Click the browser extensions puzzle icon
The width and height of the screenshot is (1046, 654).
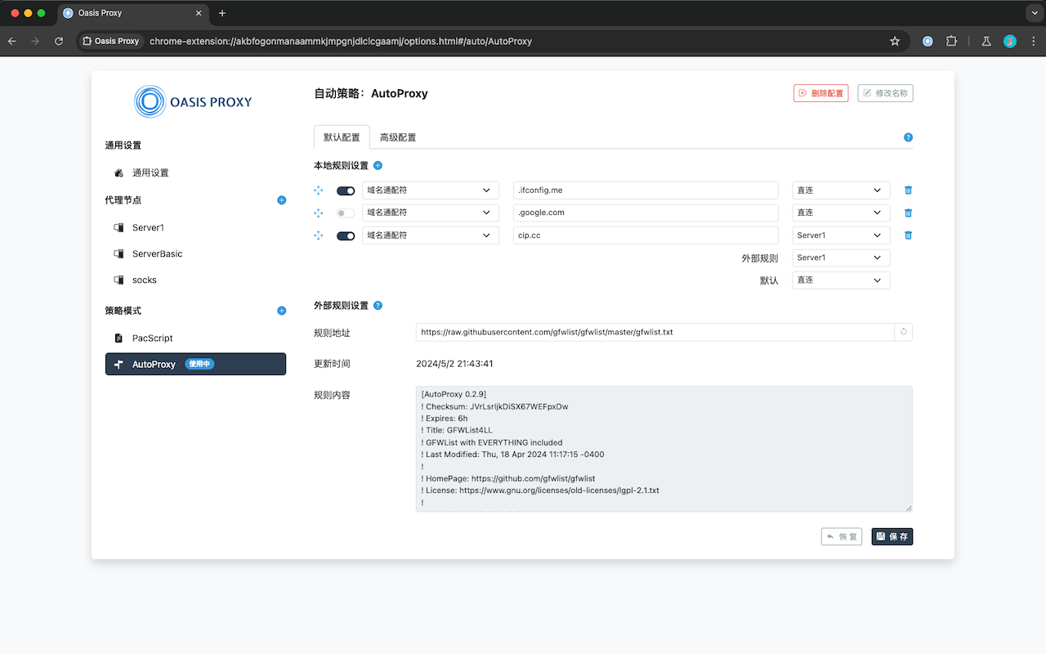(x=951, y=41)
